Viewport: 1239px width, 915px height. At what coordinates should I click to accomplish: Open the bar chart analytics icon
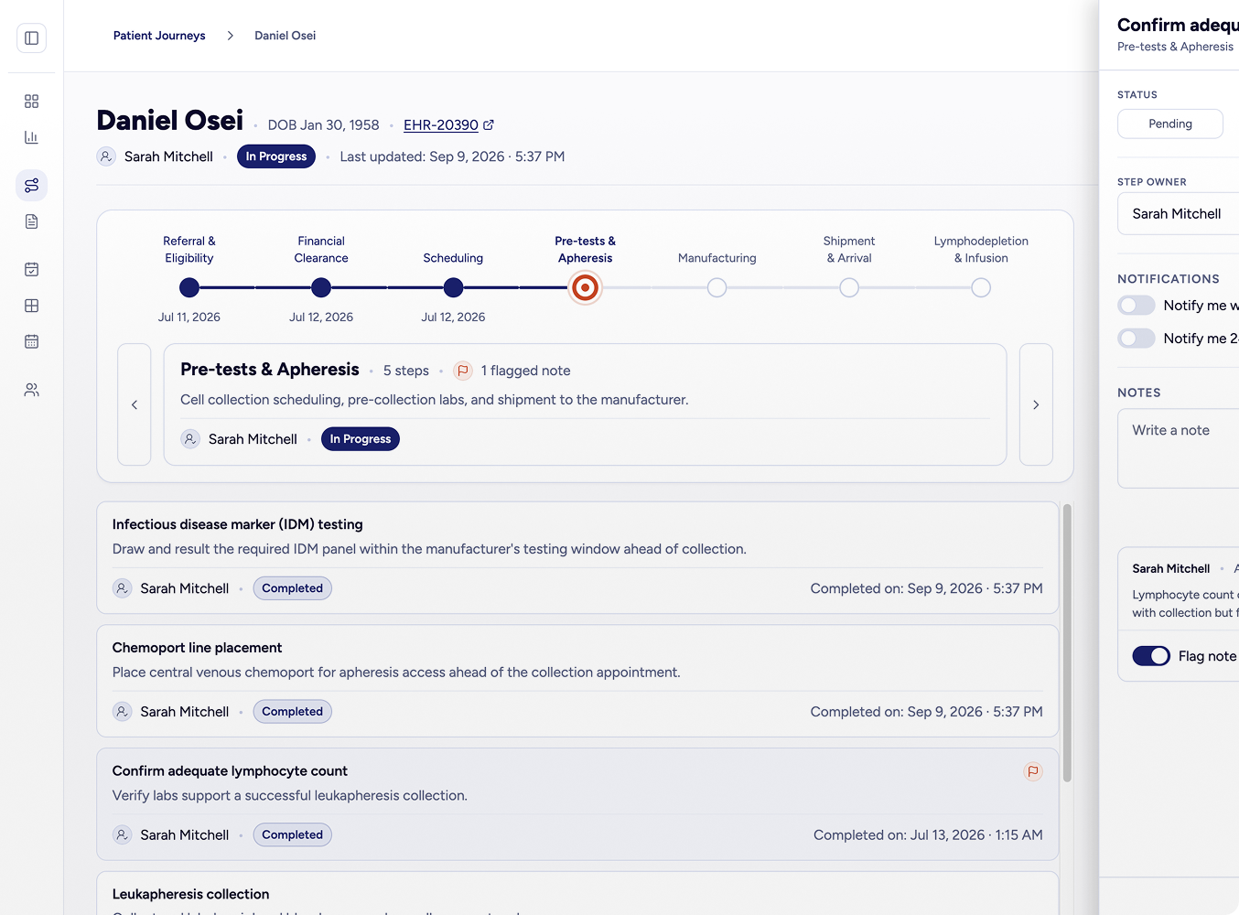point(31,137)
